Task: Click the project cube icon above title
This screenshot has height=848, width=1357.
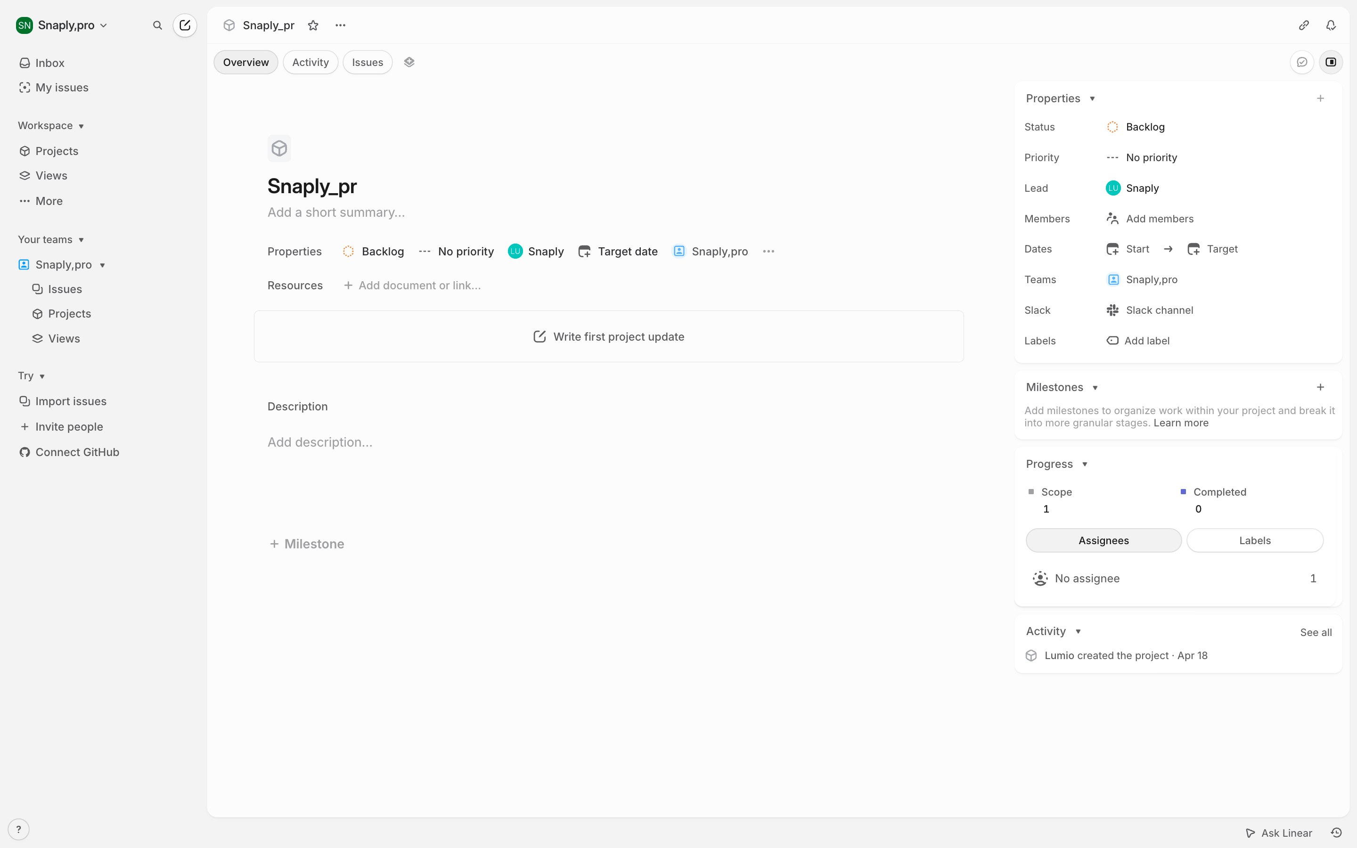Action: tap(279, 148)
